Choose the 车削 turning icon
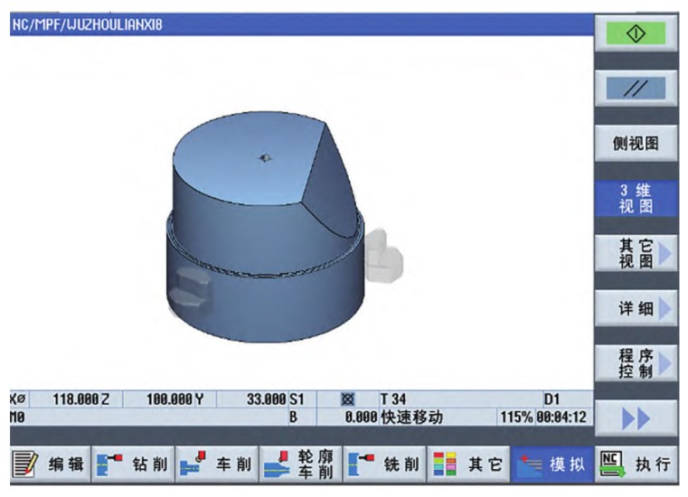The height and width of the screenshot is (497, 688). 215,464
